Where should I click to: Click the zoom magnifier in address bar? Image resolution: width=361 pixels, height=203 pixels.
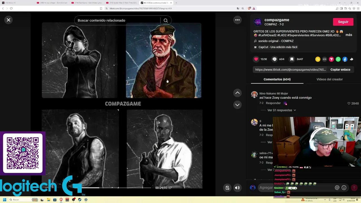pyautogui.click(x=243, y=8)
